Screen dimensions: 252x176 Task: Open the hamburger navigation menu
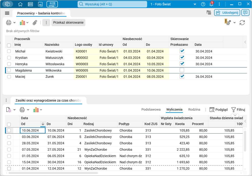7,13
